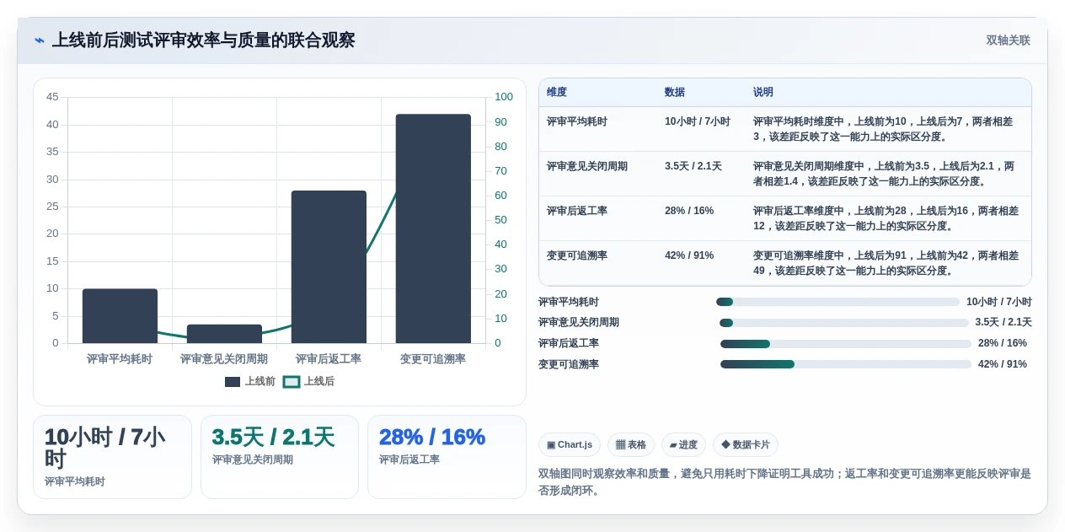Select the 评审意见关闭周期 table row cell
This screenshot has height=532, width=1065.
point(587,167)
